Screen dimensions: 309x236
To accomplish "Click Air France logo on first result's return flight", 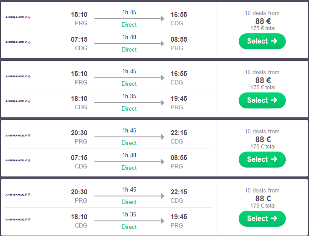I will point(18,42).
